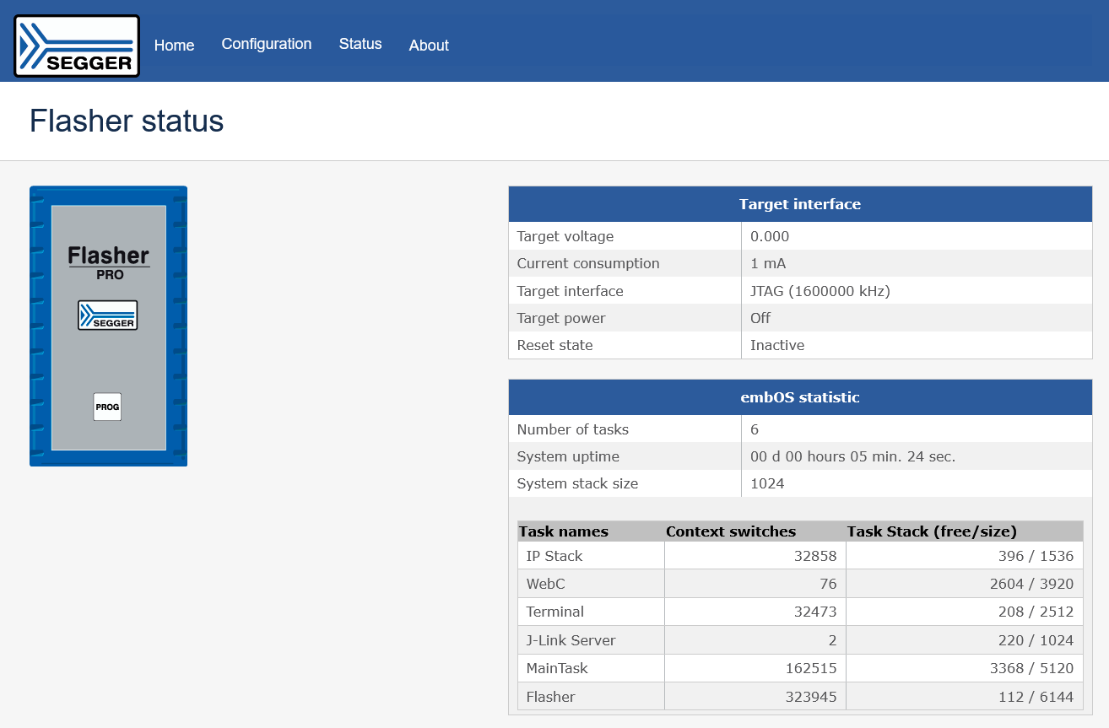The width and height of the screenshot is (1109, 728).
Task: Select the Terminal task name
Action: 555,612
